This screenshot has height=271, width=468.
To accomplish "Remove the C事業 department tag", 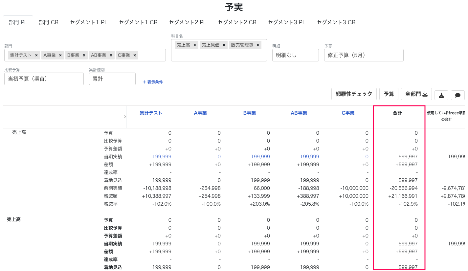I will coord(135,55).
